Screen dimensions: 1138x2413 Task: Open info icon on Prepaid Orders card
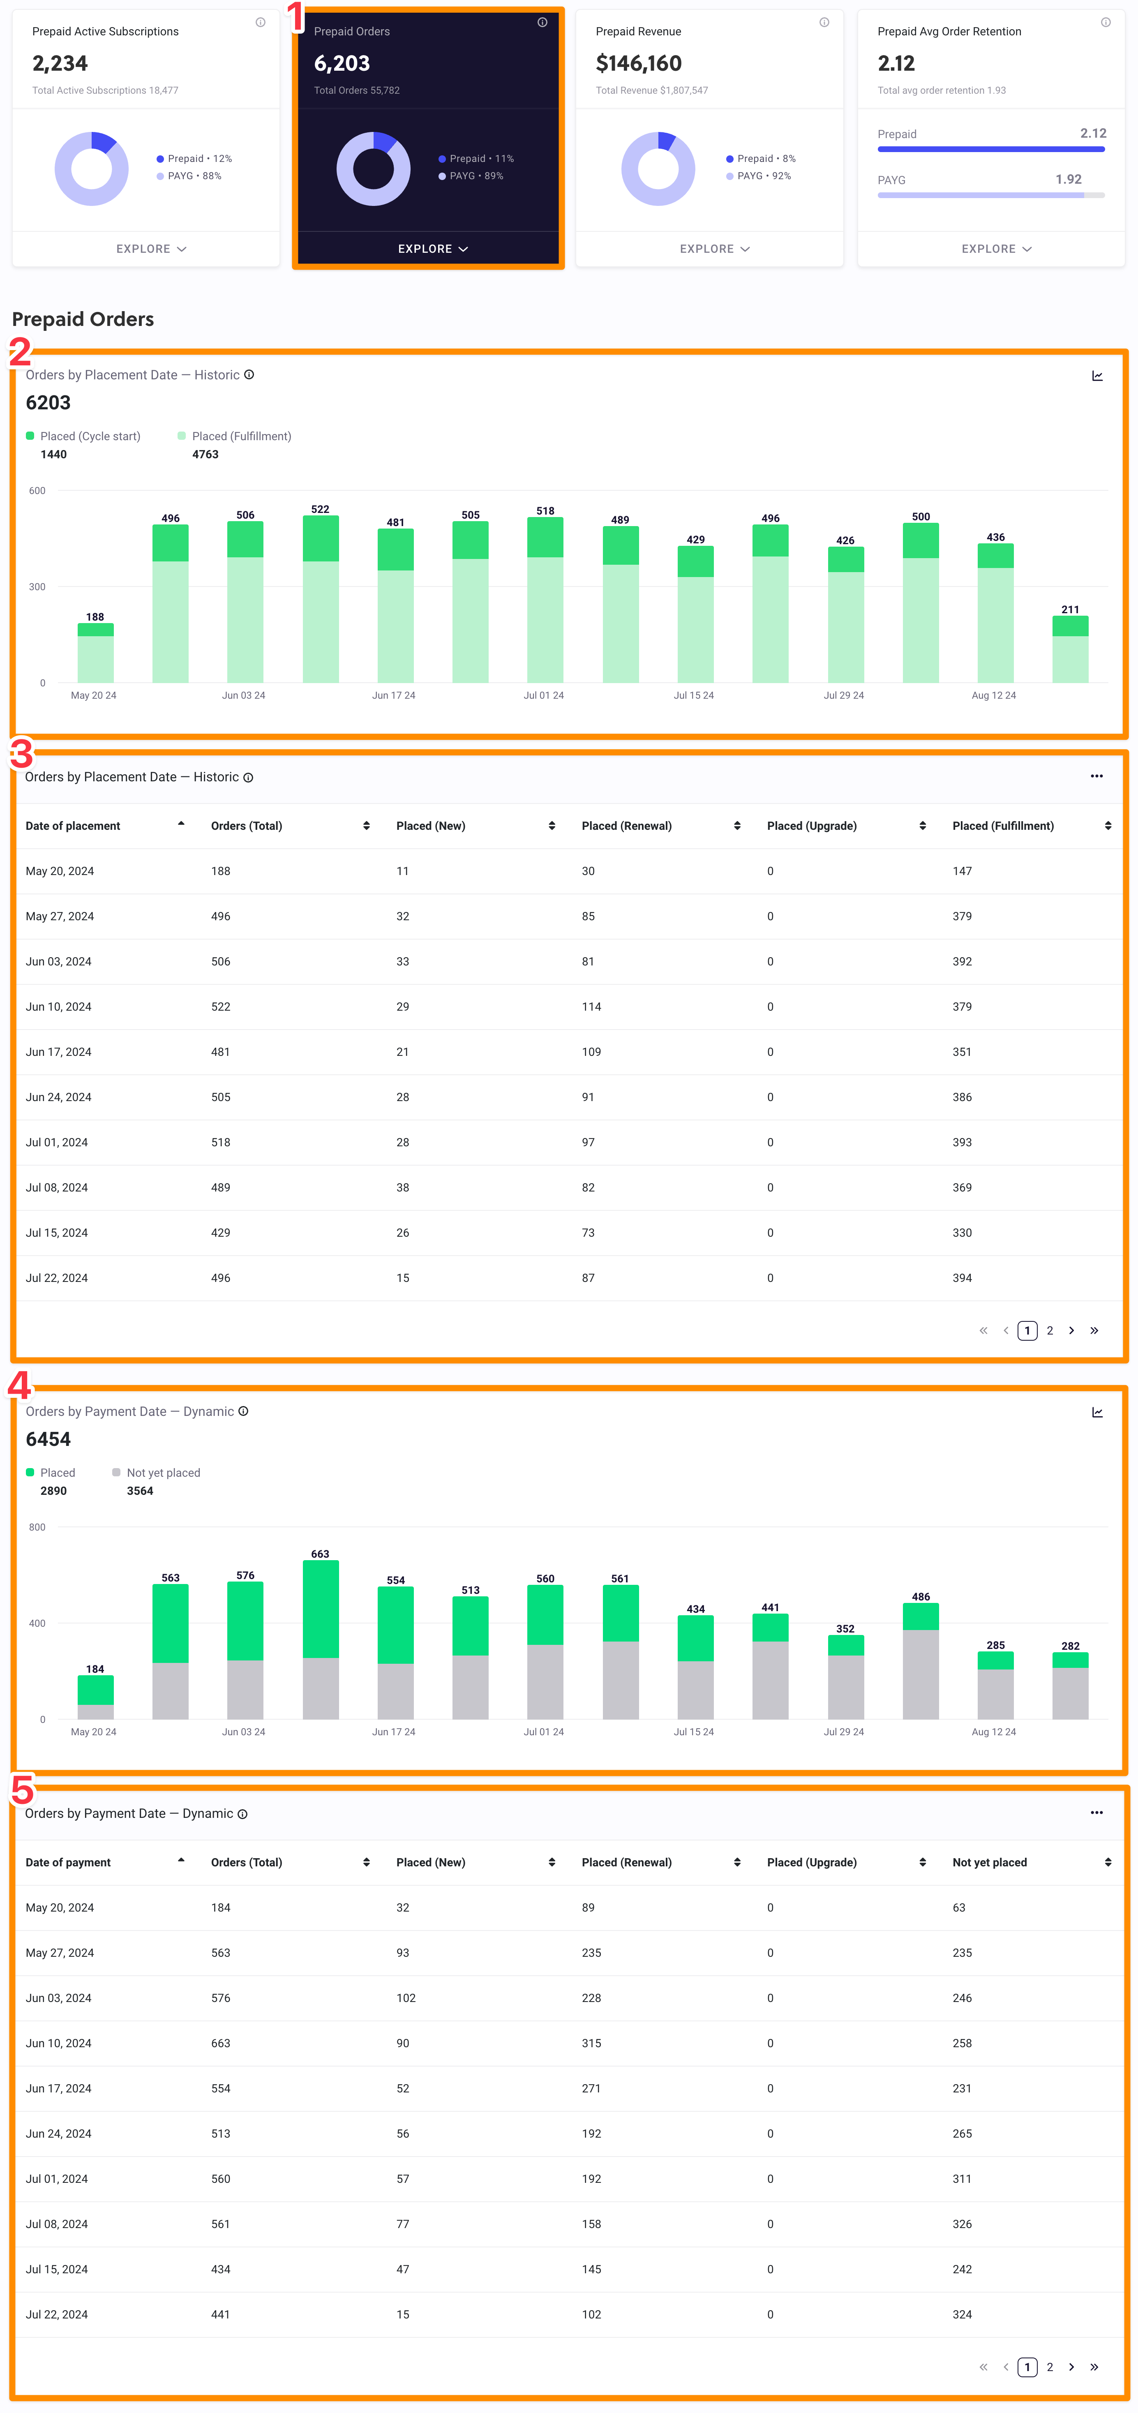542,23
